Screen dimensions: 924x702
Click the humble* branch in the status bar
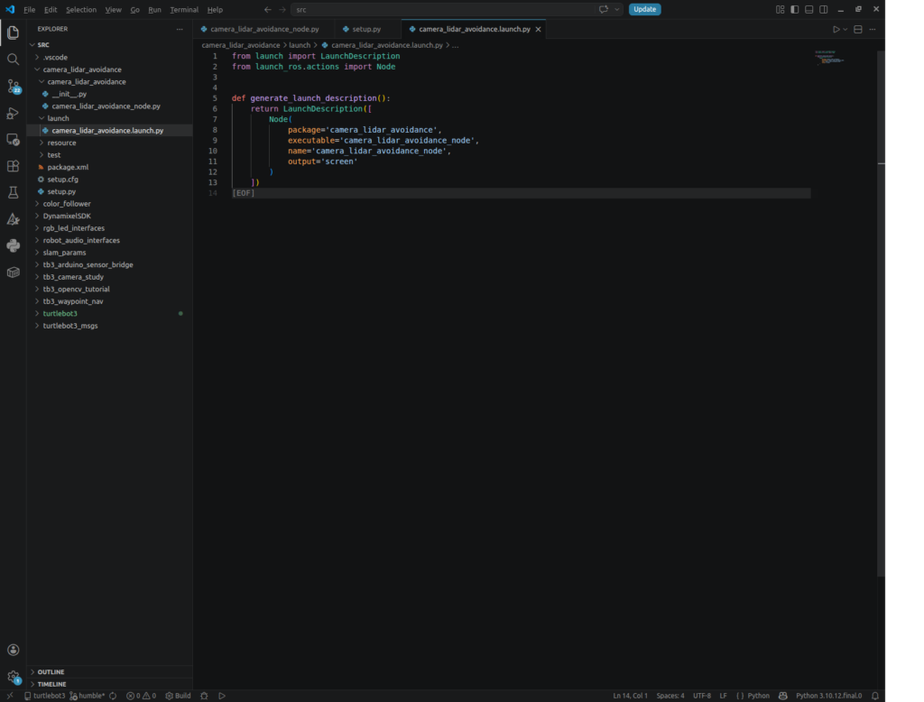[88, 696]
